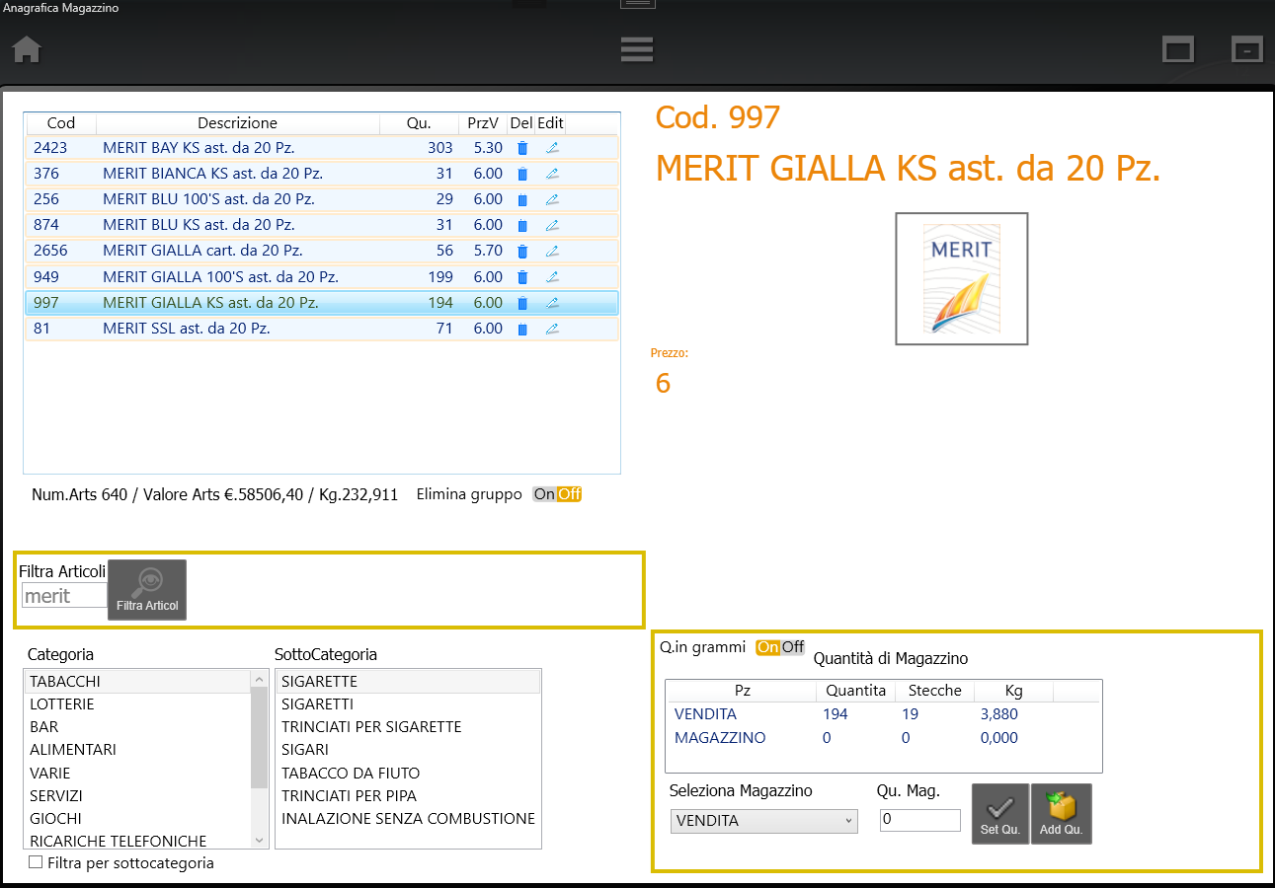Sort by the Qu. column header
The width and height of the screenshot is (1275, 888).
[x=419, y=123]
